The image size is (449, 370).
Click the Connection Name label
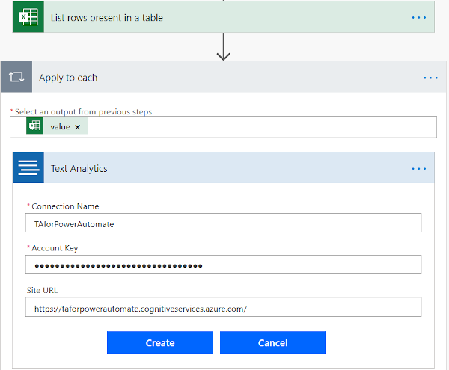pos(64,206)
